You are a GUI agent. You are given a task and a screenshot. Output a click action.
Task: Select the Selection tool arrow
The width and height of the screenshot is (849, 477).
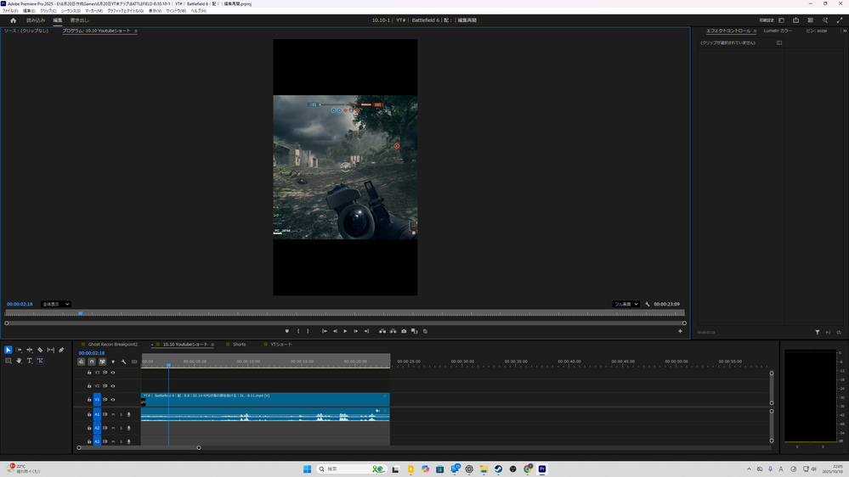tap(8, 350)
